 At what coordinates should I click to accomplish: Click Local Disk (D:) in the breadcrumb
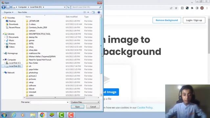coord(36,7)
